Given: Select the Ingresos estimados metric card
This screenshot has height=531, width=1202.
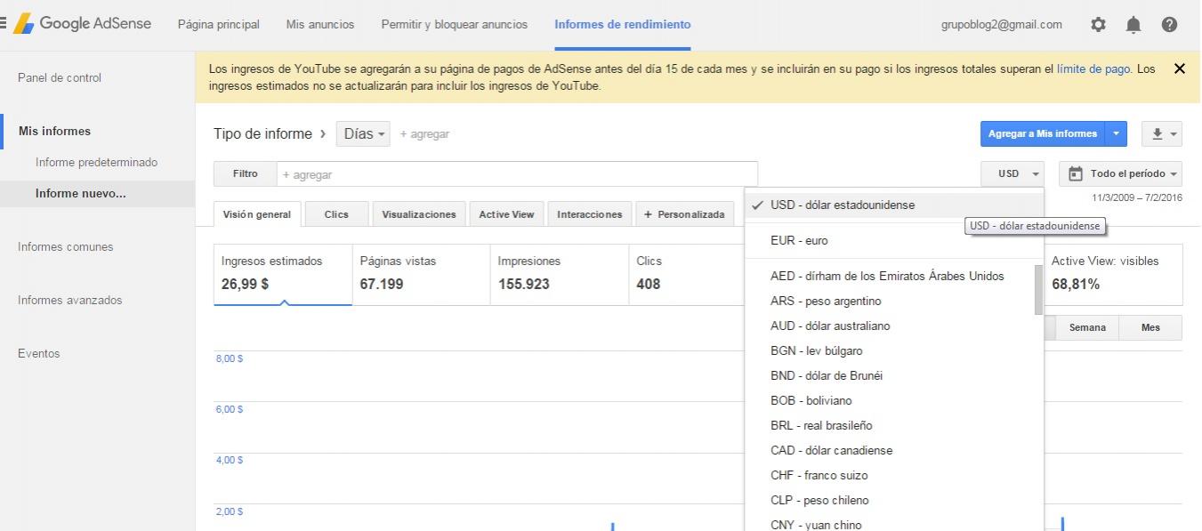Looking at the screenshot, I should 283,275.
